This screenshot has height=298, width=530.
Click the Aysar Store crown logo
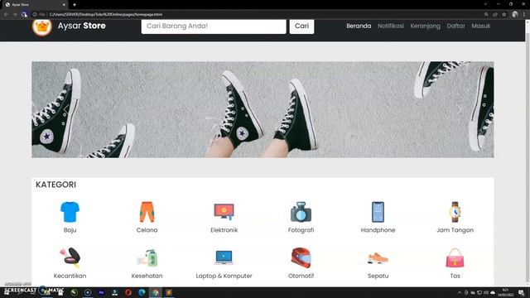point(42,27)
